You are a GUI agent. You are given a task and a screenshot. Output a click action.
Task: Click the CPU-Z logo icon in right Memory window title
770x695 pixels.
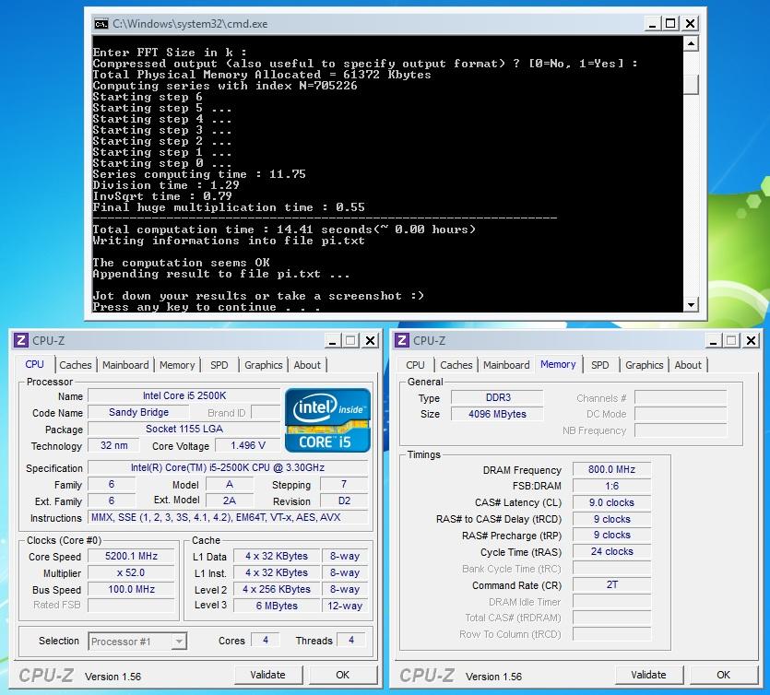pos(402,340)
